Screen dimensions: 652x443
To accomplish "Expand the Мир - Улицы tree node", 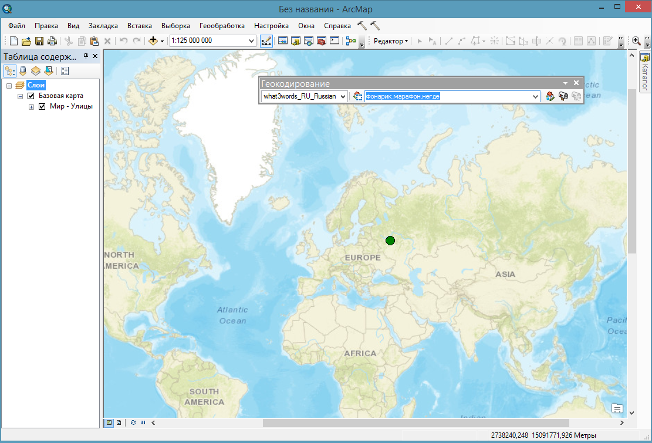I will point(31,107).
